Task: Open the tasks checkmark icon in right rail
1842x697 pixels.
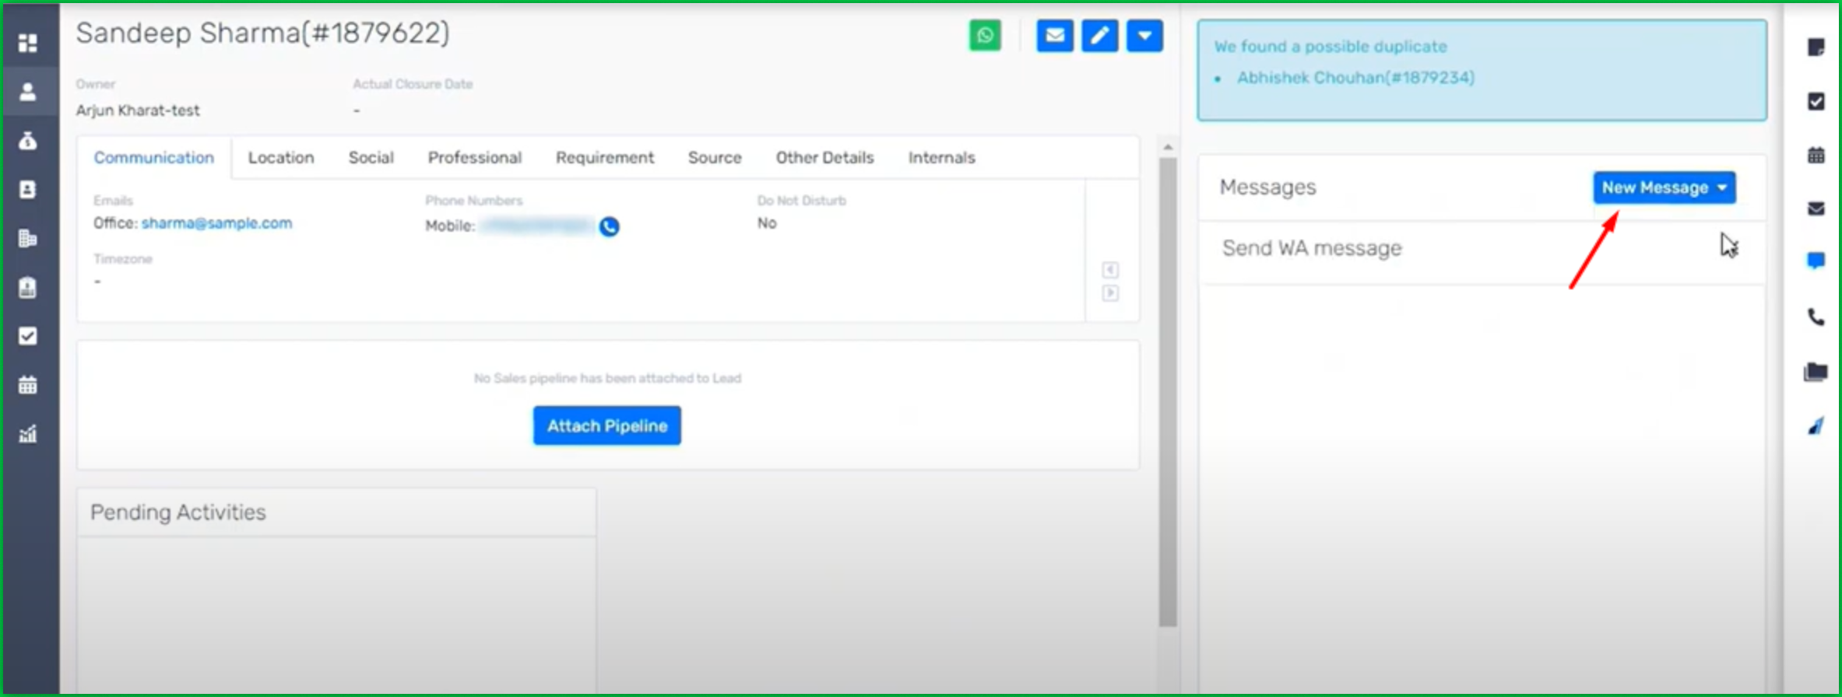Action: tap(1816, 102)
